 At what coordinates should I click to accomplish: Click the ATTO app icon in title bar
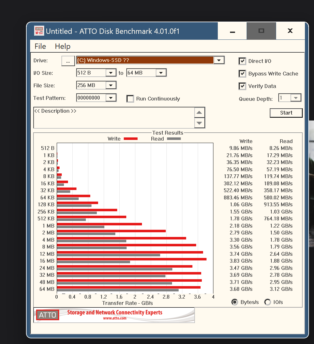(39, 31)
